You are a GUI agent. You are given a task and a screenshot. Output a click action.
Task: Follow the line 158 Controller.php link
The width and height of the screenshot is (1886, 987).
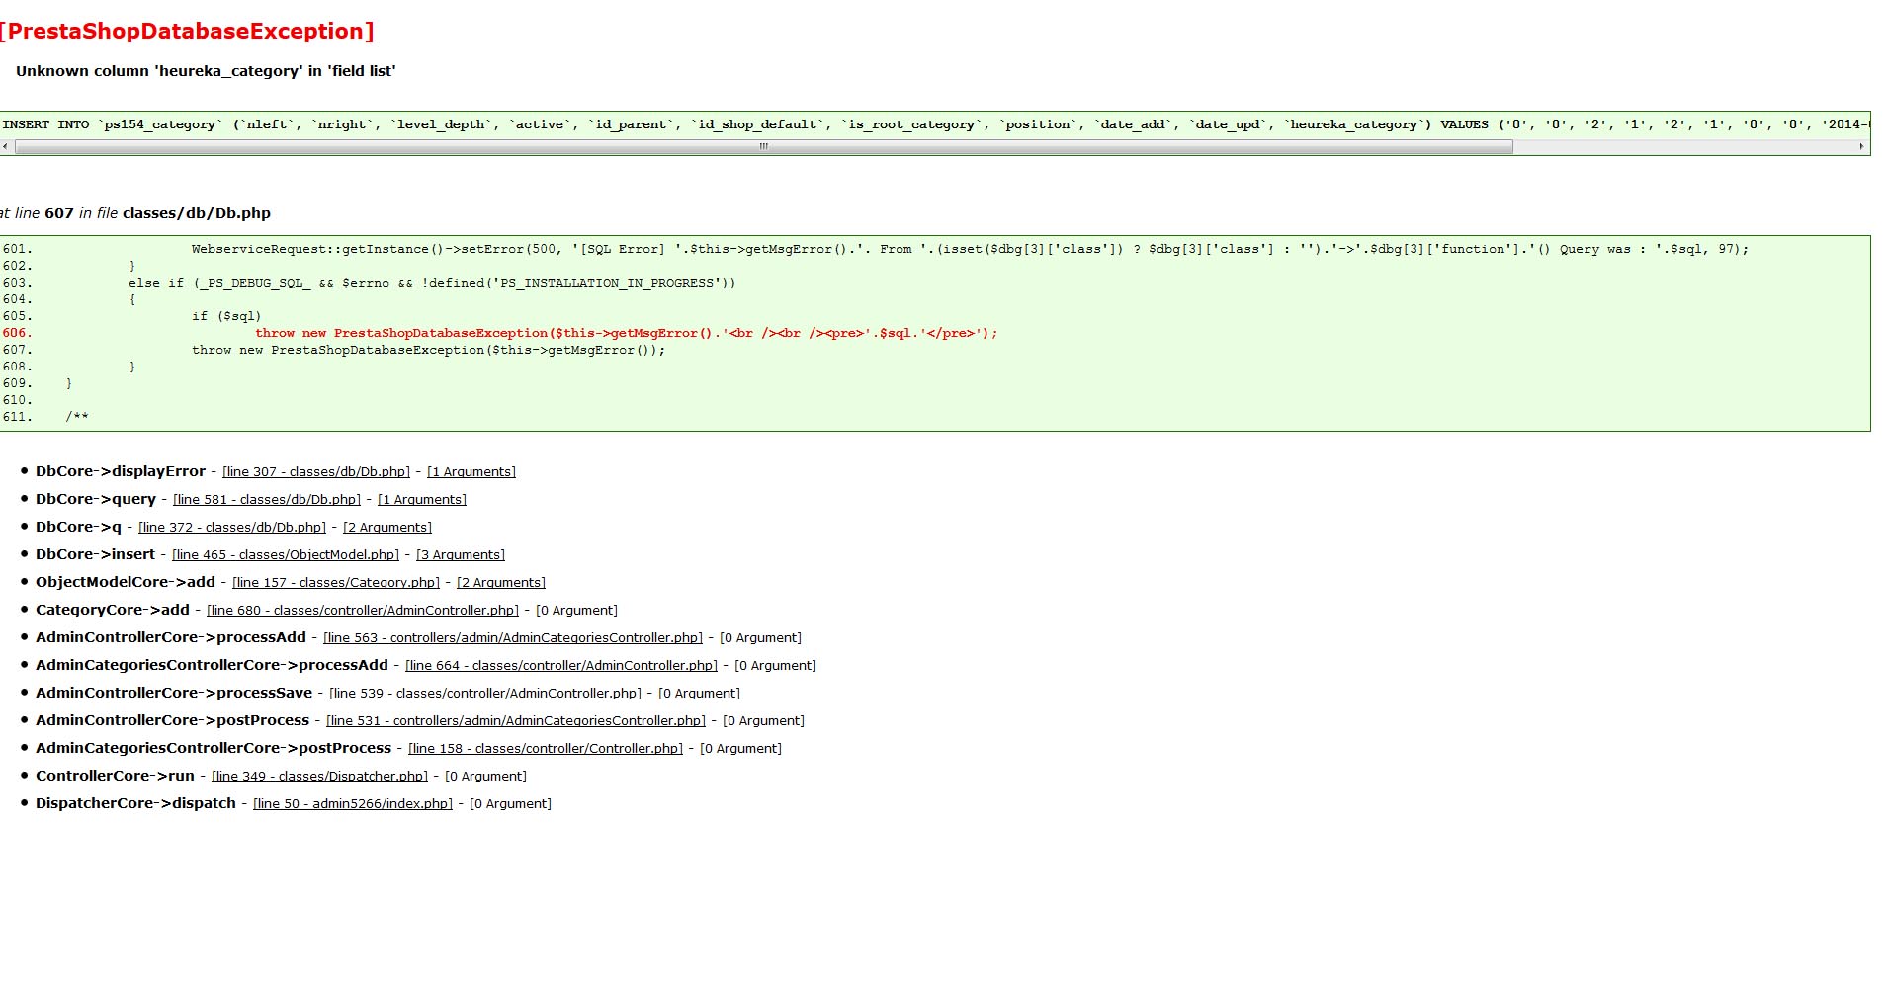coord(546,749)
